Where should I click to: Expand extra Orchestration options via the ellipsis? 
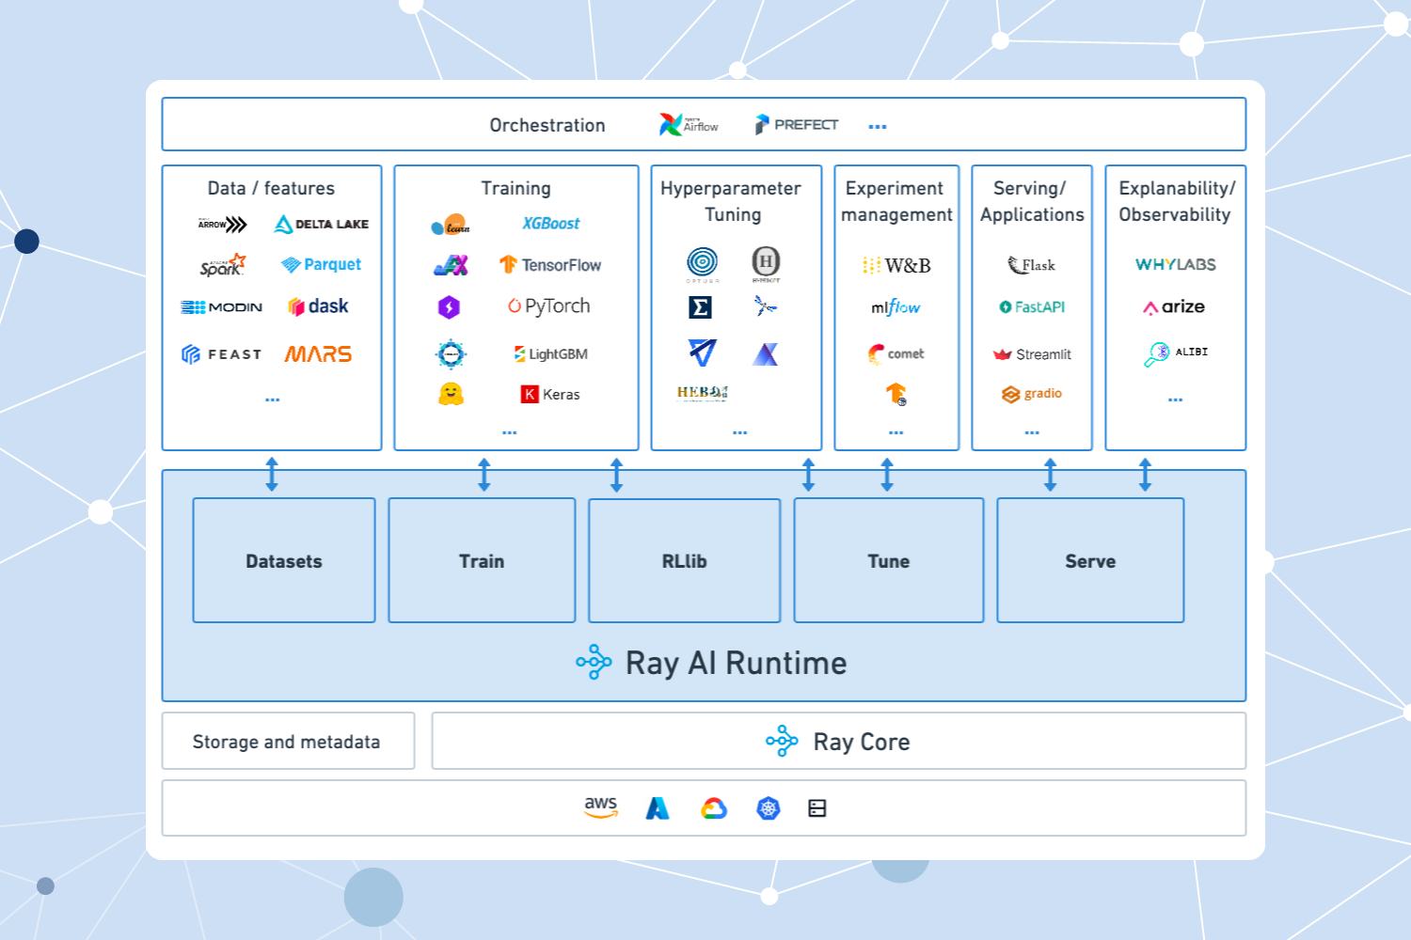tap(877, 126)
